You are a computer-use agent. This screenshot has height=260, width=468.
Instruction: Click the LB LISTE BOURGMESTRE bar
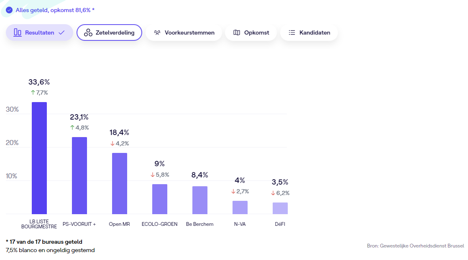(39, 158)
